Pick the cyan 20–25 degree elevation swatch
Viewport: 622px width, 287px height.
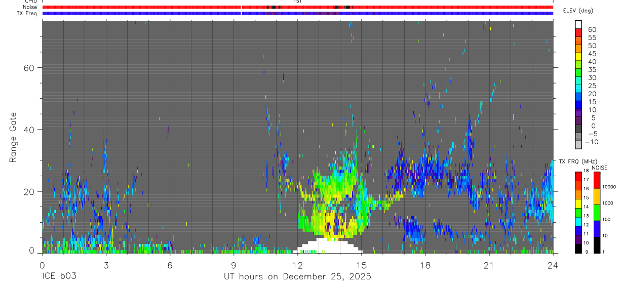[578, 89]
